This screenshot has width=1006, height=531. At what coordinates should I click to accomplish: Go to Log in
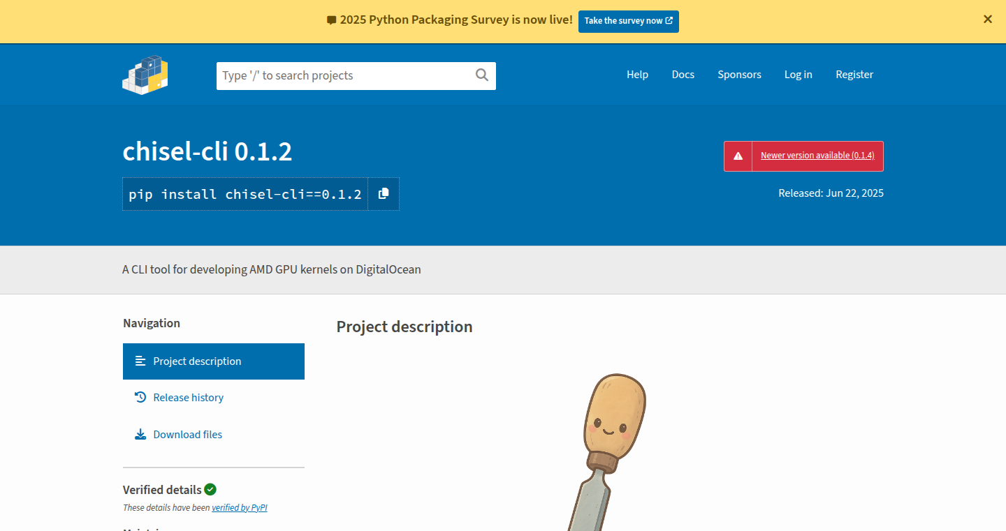click(x=799, y=75)
